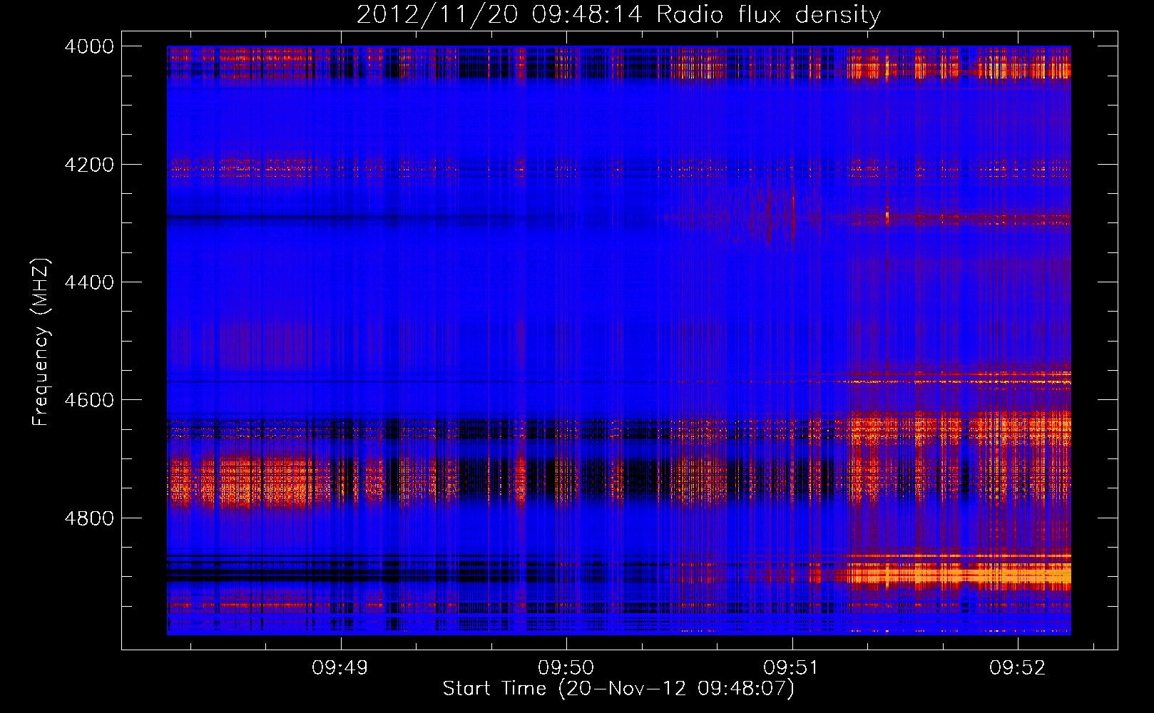Select the 4200 frequency tick label
Screen dimensions: 1154x713
point(89,165)
